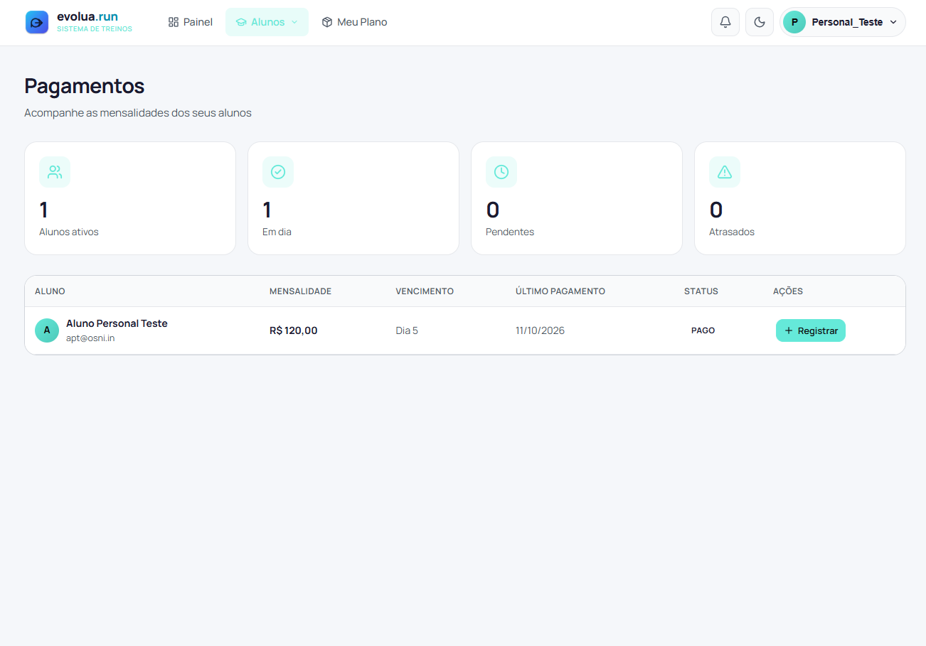This screenshot has width=926, height=646.
Task: Click the STATUS column header
Action: (x=701, y=291)
